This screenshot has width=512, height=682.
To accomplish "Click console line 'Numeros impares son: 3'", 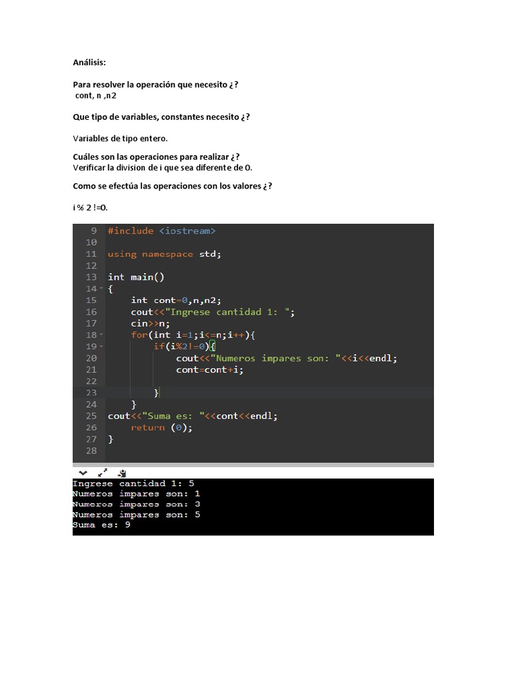I will point(136,505).
